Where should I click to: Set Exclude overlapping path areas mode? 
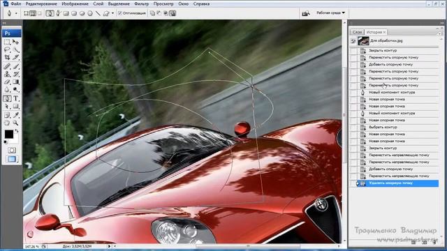173,13
